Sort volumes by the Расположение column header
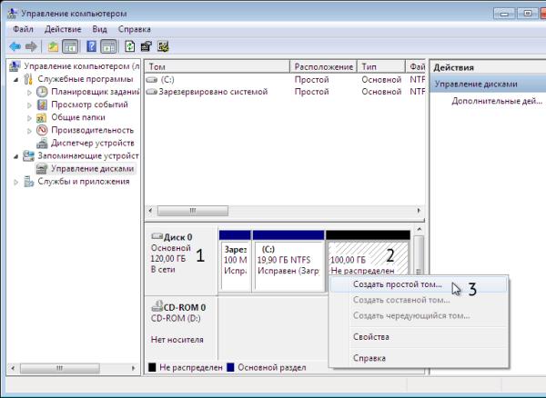Image resolution: width=546 pixels, height=398 pixels. tap(323, 66)
